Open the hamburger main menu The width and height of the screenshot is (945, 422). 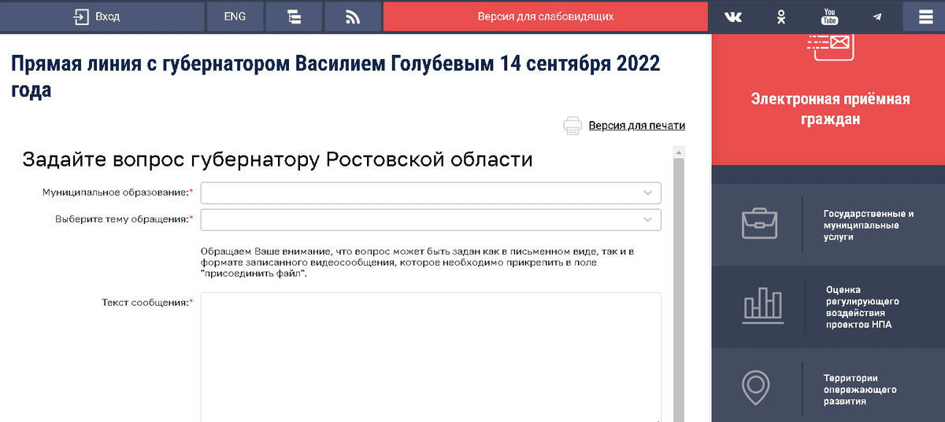coord(925,17)
